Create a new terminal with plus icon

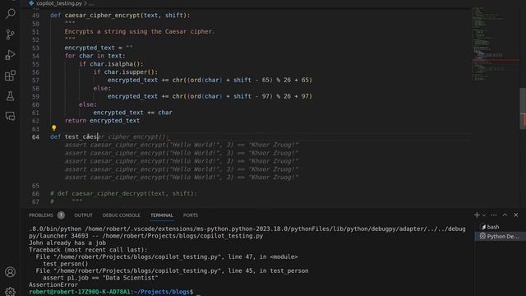[477, 215]
